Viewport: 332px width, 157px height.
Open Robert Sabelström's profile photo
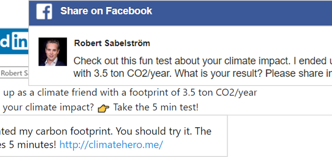[53, 52]
